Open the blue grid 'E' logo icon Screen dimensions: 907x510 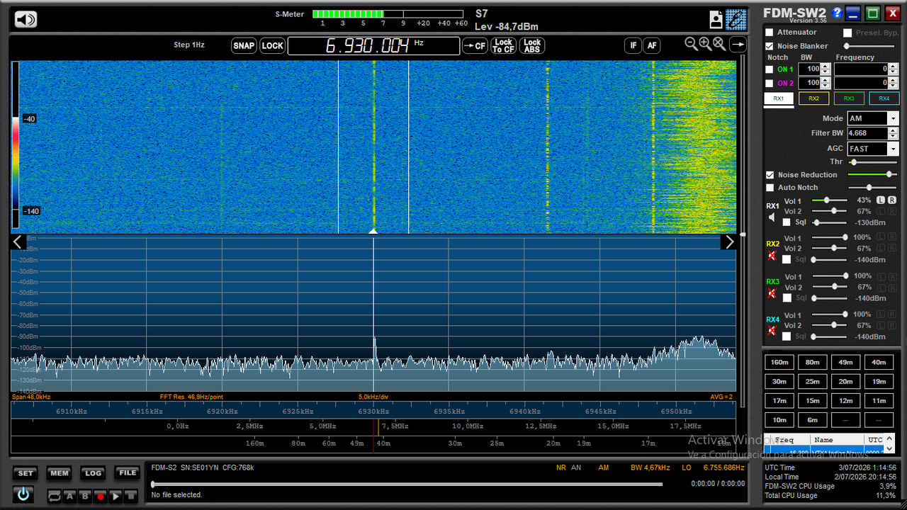736,19
